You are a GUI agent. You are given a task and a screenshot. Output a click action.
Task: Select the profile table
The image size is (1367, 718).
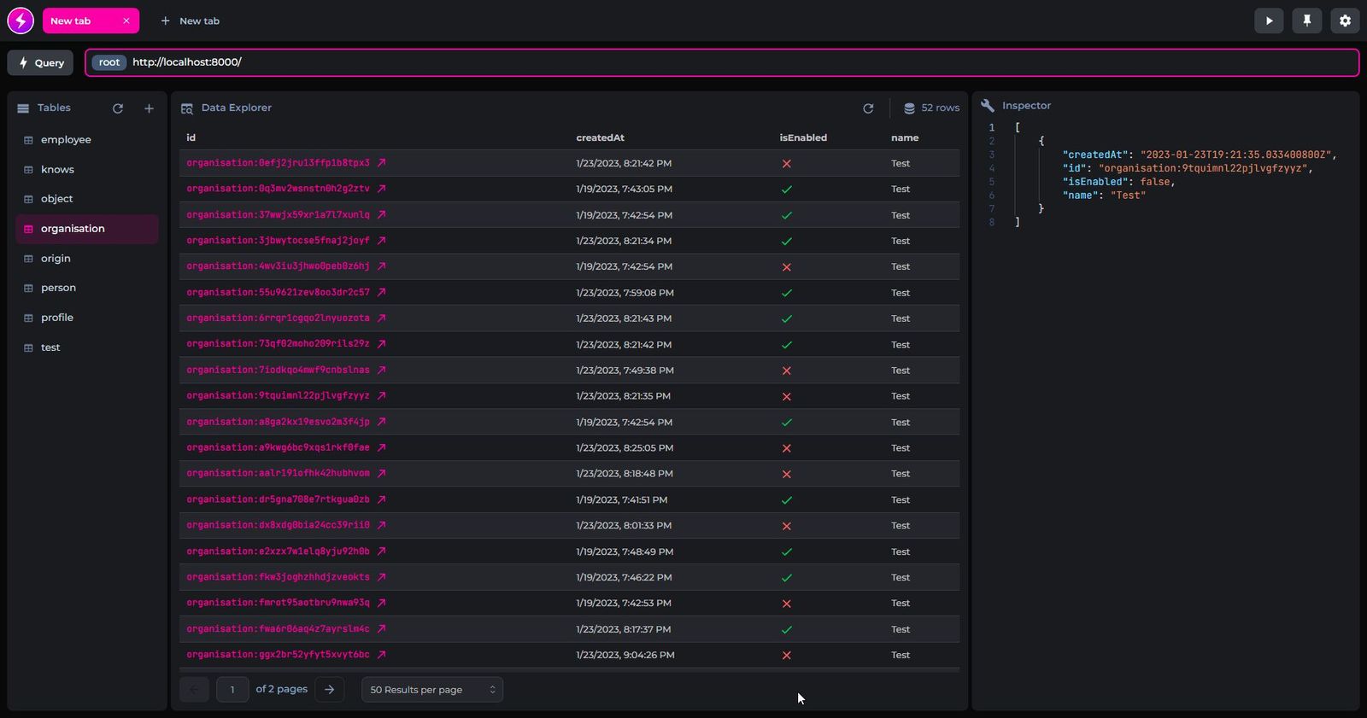[x=57, y=318]
